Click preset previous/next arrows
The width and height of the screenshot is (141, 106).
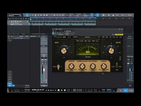click(x=99, y=37)
